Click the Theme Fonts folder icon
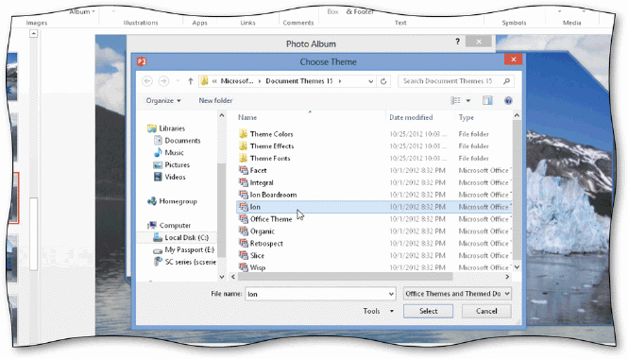628x359 pixels. (243, 158)
